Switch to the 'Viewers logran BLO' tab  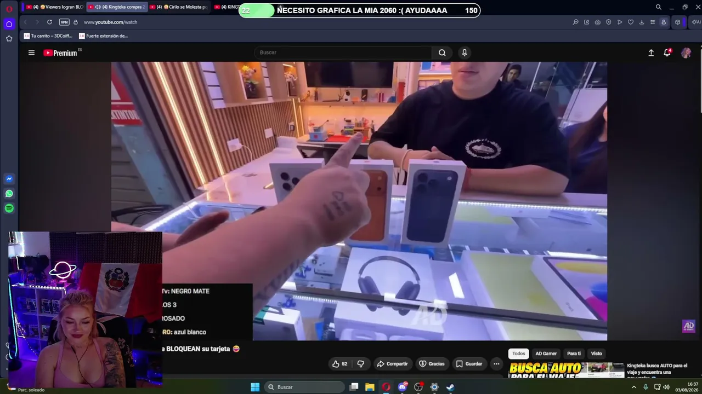pos(55,7)
